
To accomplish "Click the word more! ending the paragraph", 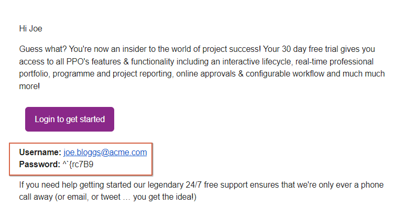I will (x=29, y=86).
